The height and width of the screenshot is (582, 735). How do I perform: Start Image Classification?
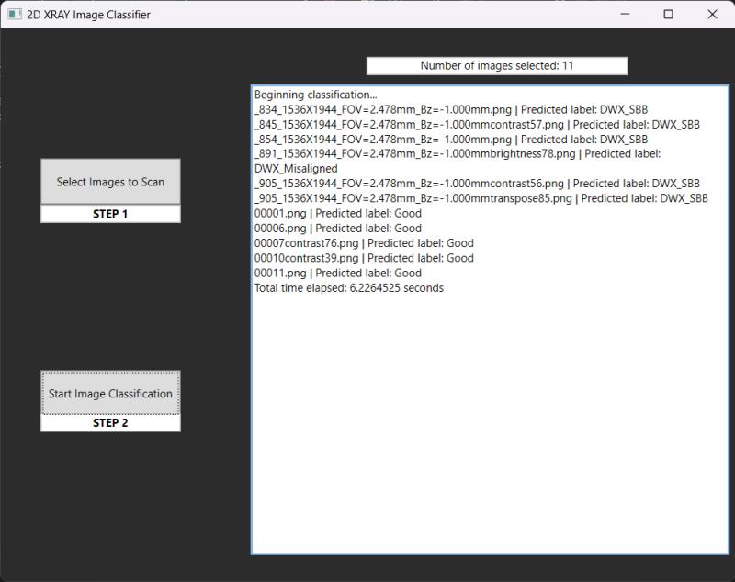(110, 393)
